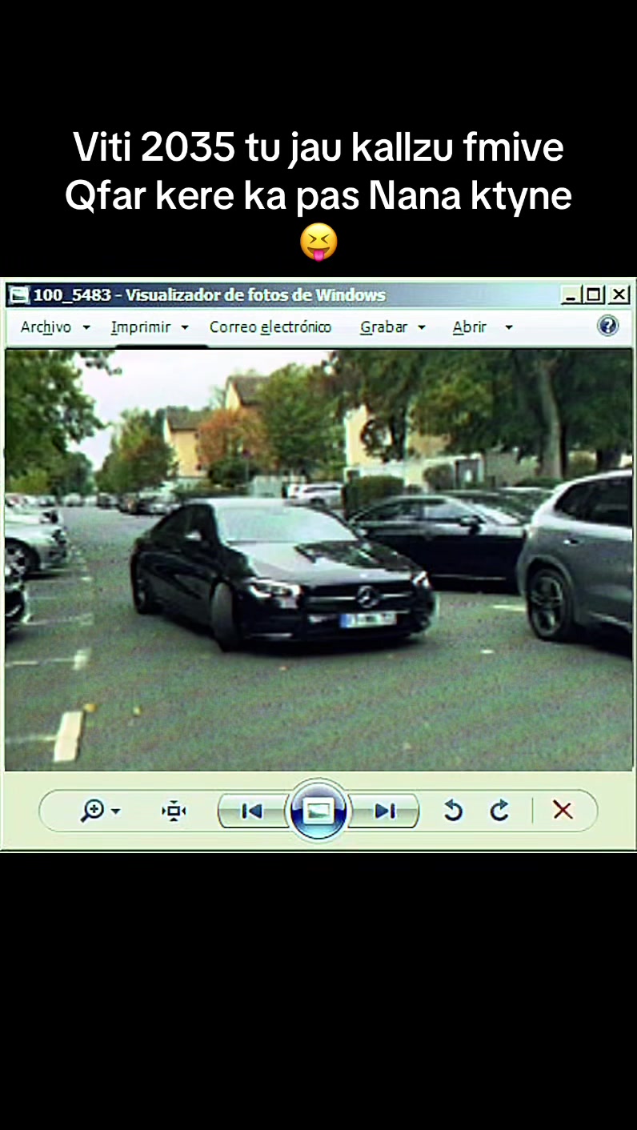Click the zoom magnifier icon

point(92,811)
